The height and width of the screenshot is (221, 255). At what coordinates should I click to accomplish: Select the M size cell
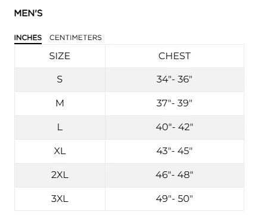tap(60, 103)
